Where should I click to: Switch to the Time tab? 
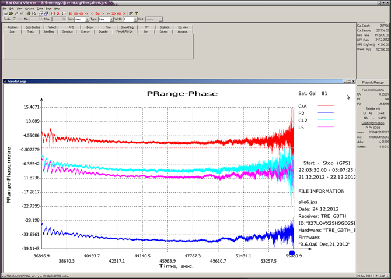108,27
